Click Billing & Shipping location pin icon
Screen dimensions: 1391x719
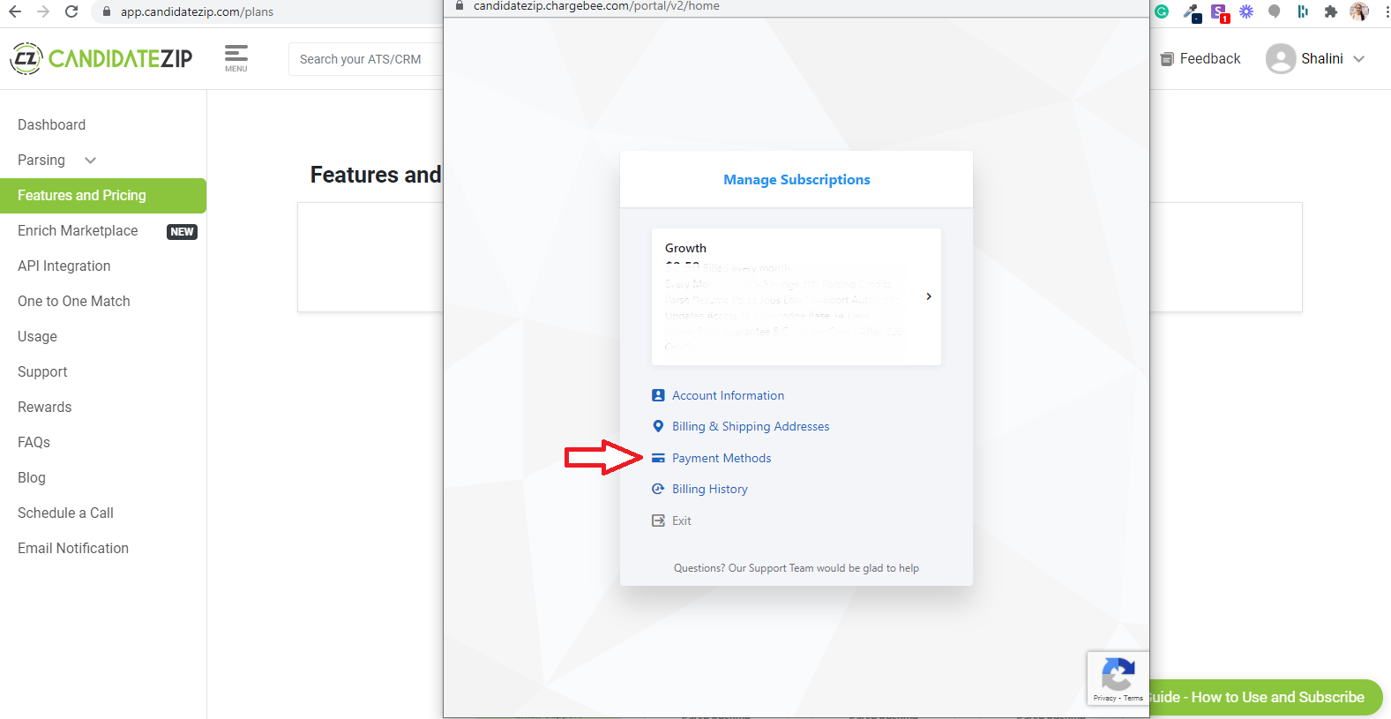pos(658,426)
